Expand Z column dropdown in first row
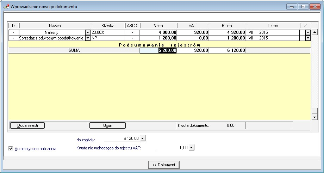Viewport: 324px width, 173px height. [307, 32]
